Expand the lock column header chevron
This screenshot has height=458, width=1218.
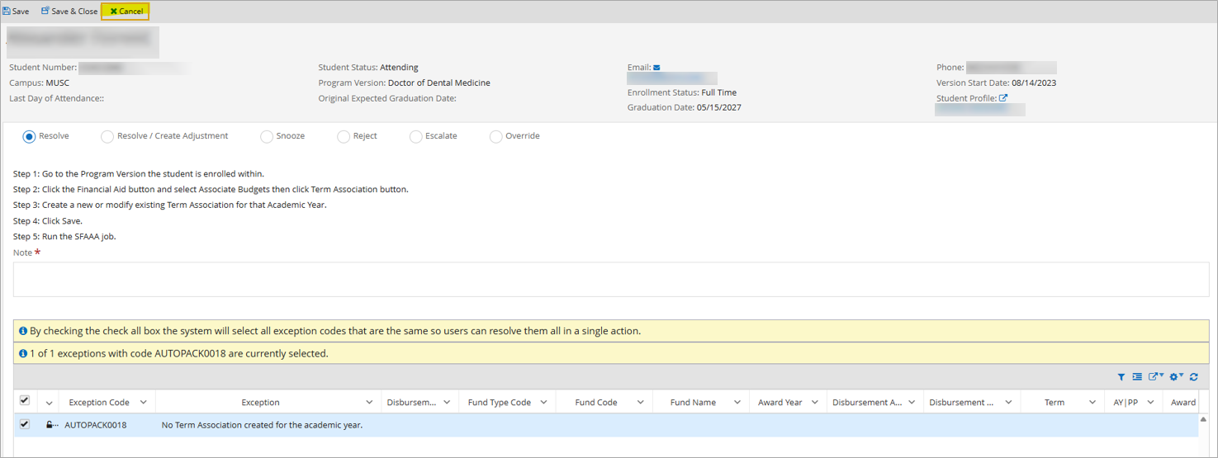pyautogui.click(x=50, y=403)
